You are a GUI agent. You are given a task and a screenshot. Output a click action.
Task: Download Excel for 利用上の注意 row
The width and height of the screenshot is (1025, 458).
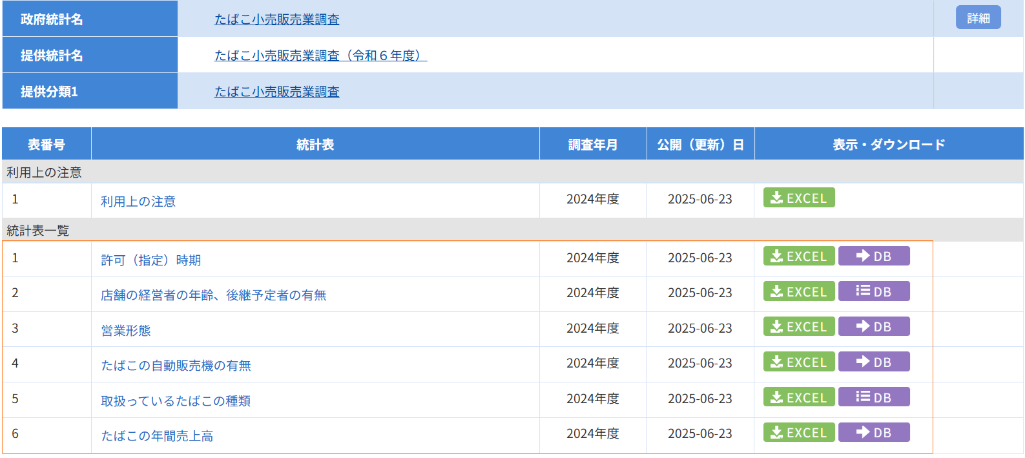tap(798, 198)
